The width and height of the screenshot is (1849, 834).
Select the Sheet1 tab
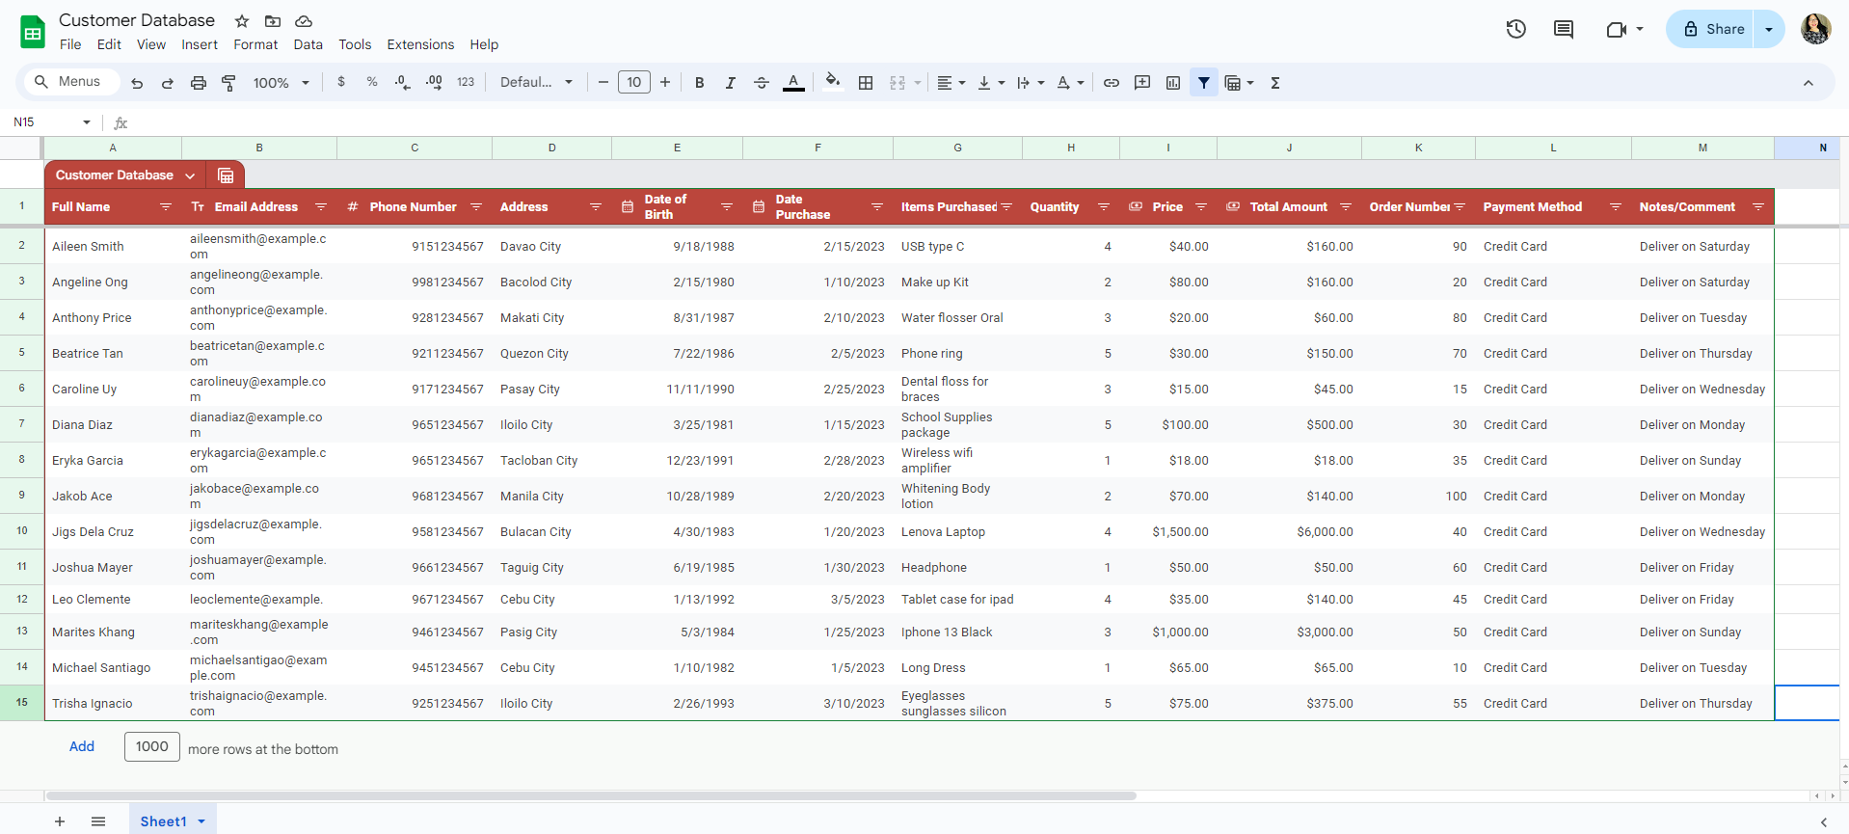tap(173, 821)
